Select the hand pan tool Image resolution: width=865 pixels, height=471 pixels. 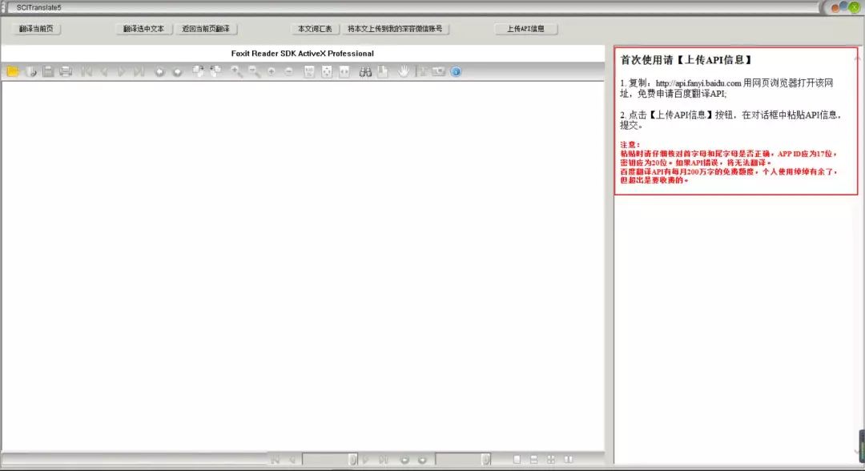point(404,72)
